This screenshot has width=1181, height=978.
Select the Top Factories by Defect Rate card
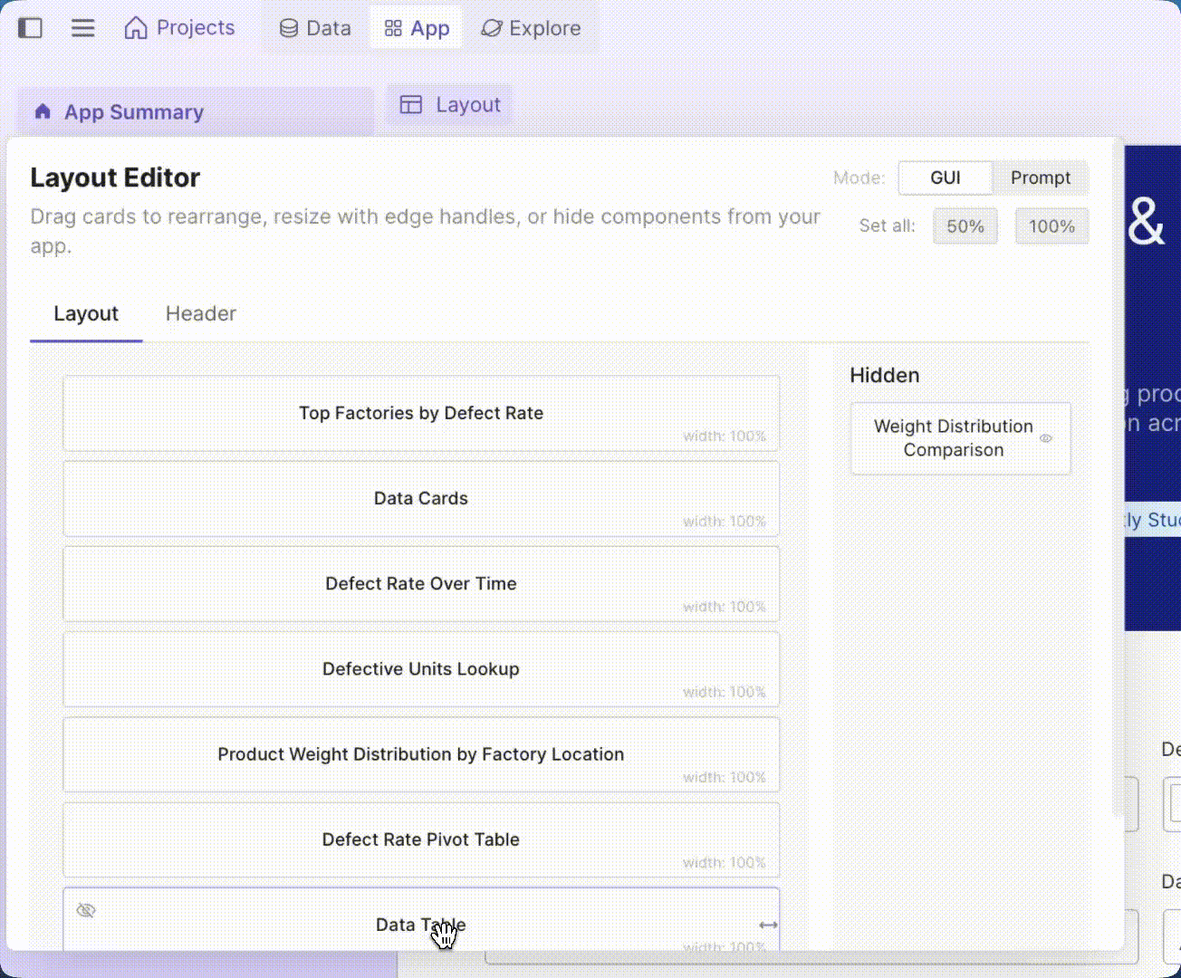tap(421, 414)
